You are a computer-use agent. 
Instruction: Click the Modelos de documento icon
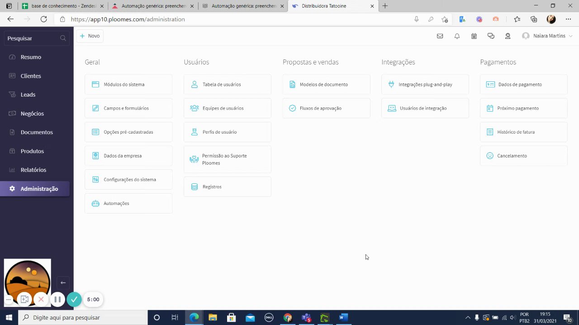tap(292, 84)
